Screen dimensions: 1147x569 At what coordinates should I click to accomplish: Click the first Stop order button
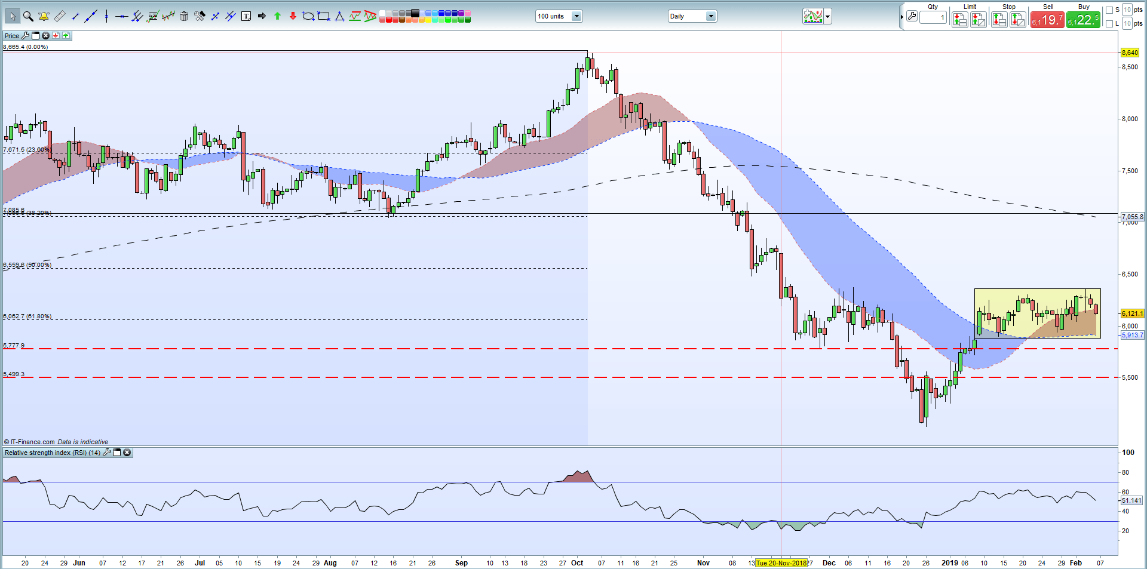999,20
